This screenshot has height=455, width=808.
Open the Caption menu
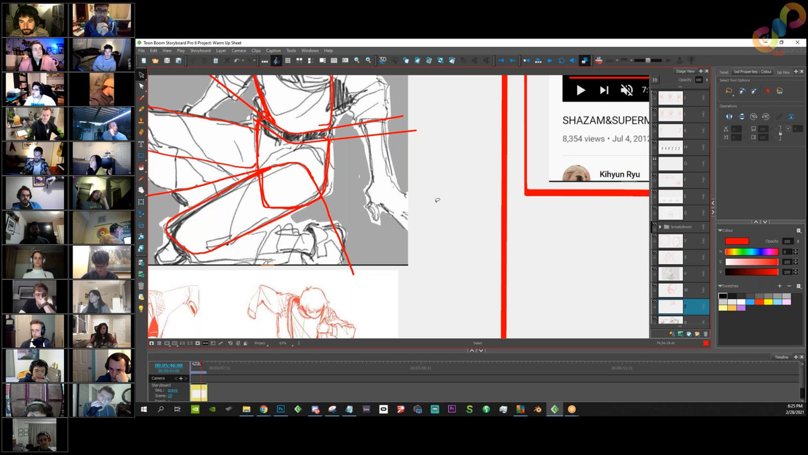click(x=273, y=51)
